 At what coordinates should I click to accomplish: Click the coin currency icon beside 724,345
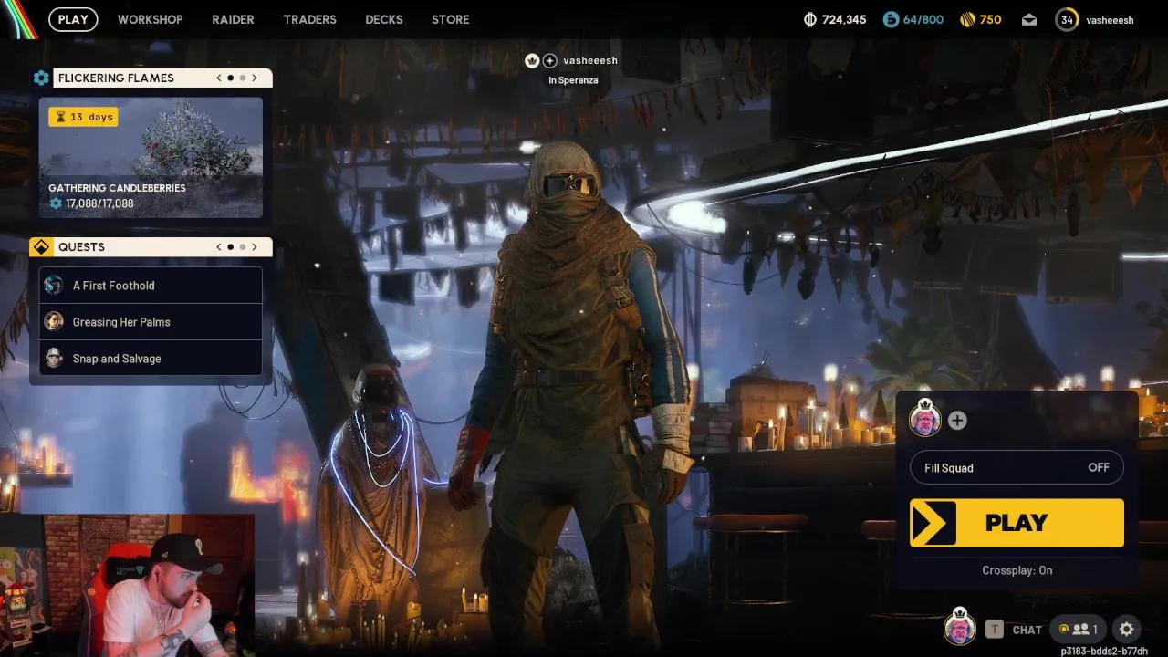[x=810, y=19]
